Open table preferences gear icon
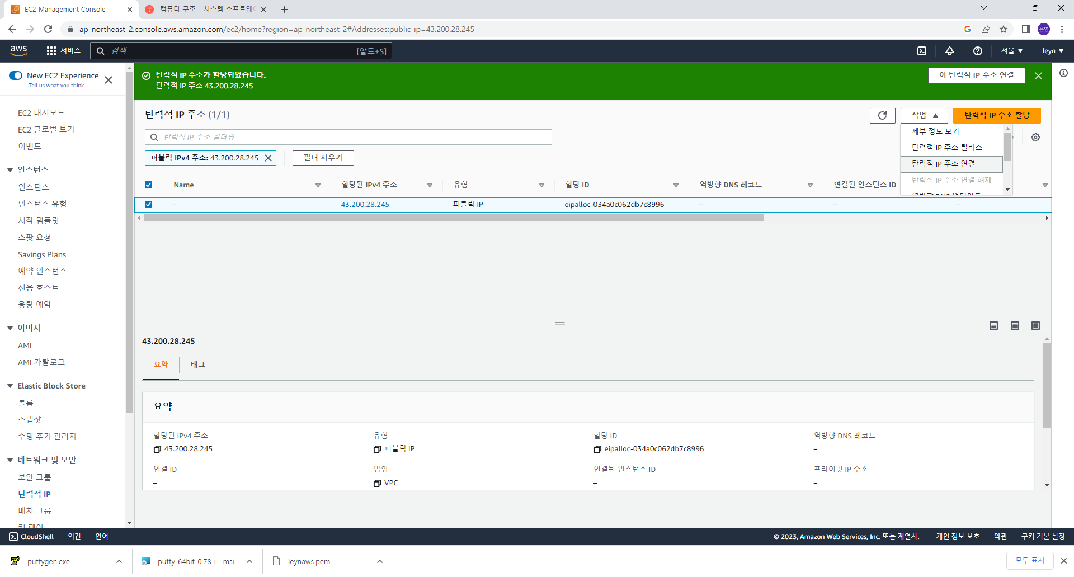The image size is (1074, 577). (x=1036, y=138)
